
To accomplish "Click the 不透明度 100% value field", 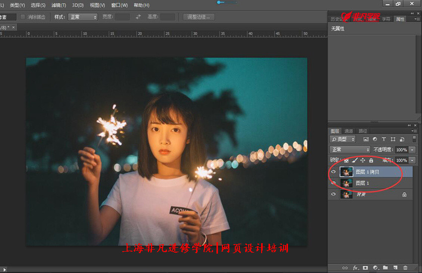I will (402, 150).
